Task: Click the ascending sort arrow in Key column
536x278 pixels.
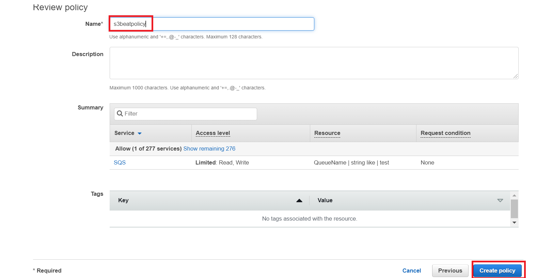Action: pyautogui.click(x=299, y=201)
